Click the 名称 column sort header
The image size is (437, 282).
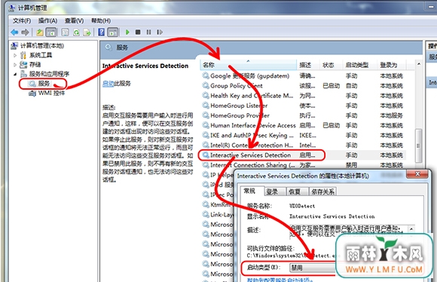[x=249, y=65]
